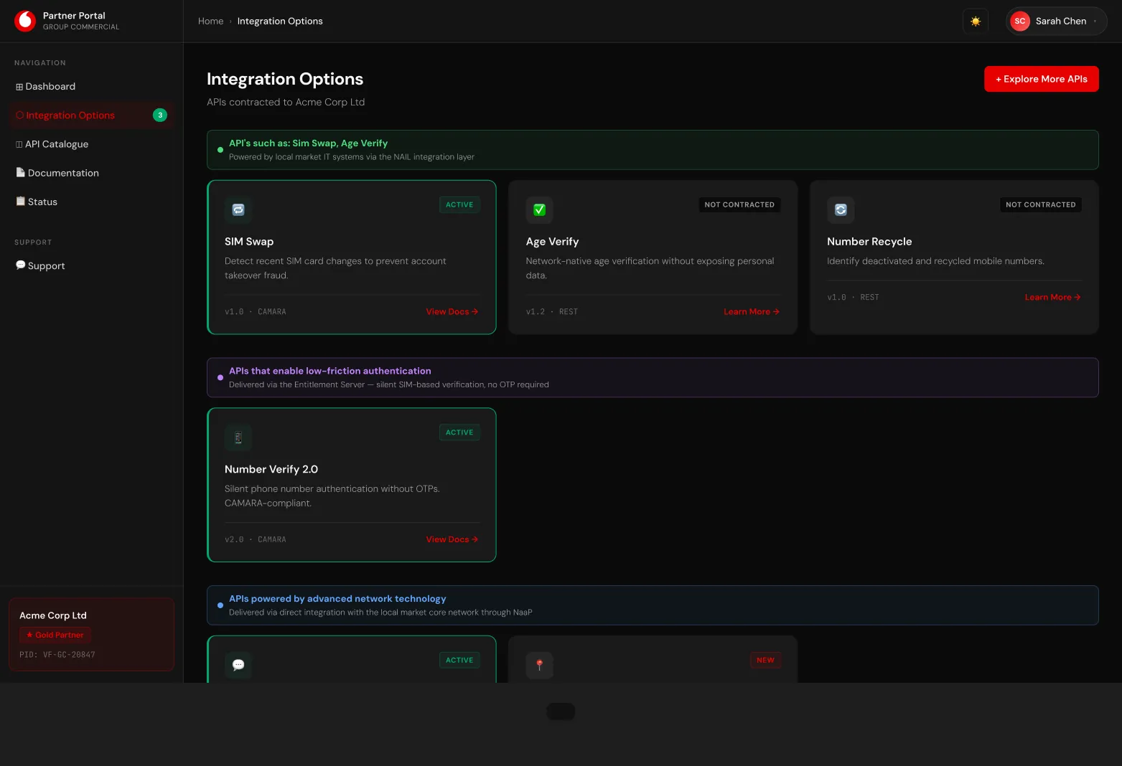The width and height of the screenshot is (1122, 766).
Task: Click Integration Options page heading
Action: [285, 79]
